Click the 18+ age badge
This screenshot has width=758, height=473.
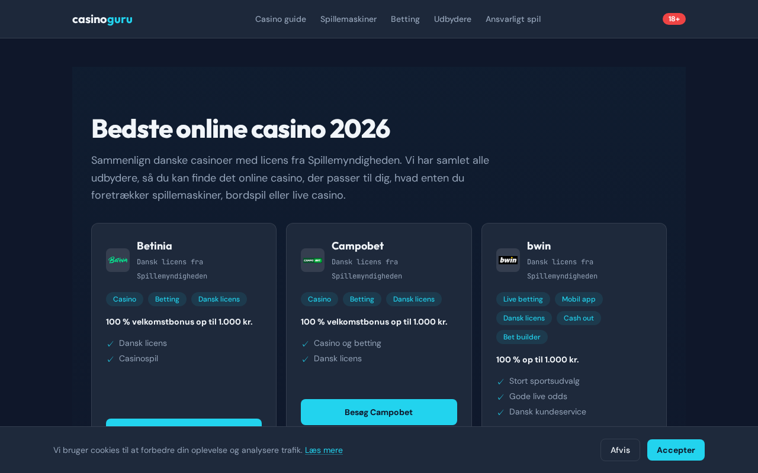click(x=674, y=19)
